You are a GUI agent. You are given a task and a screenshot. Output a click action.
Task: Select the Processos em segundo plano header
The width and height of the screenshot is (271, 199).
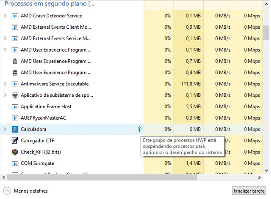tap(49, 4)
